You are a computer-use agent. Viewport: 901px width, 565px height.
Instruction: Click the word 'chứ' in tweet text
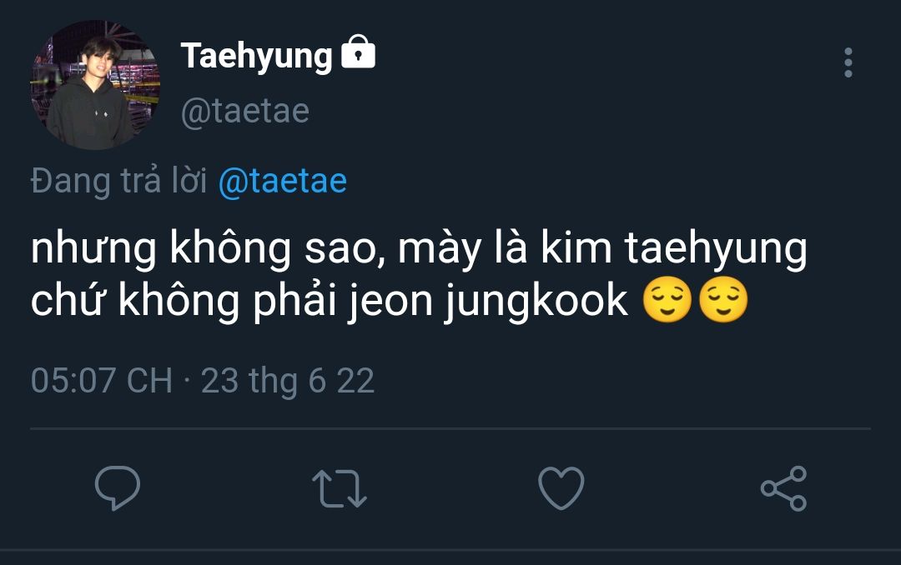pyautogui.click(x=69, y=303)
